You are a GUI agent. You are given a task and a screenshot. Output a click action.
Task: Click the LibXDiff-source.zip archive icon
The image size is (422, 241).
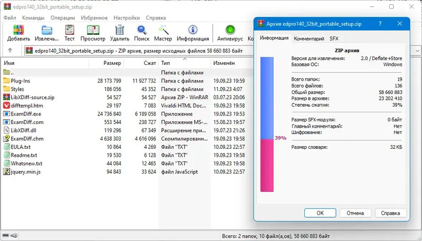pyautogui.click(x=6, y=97)
